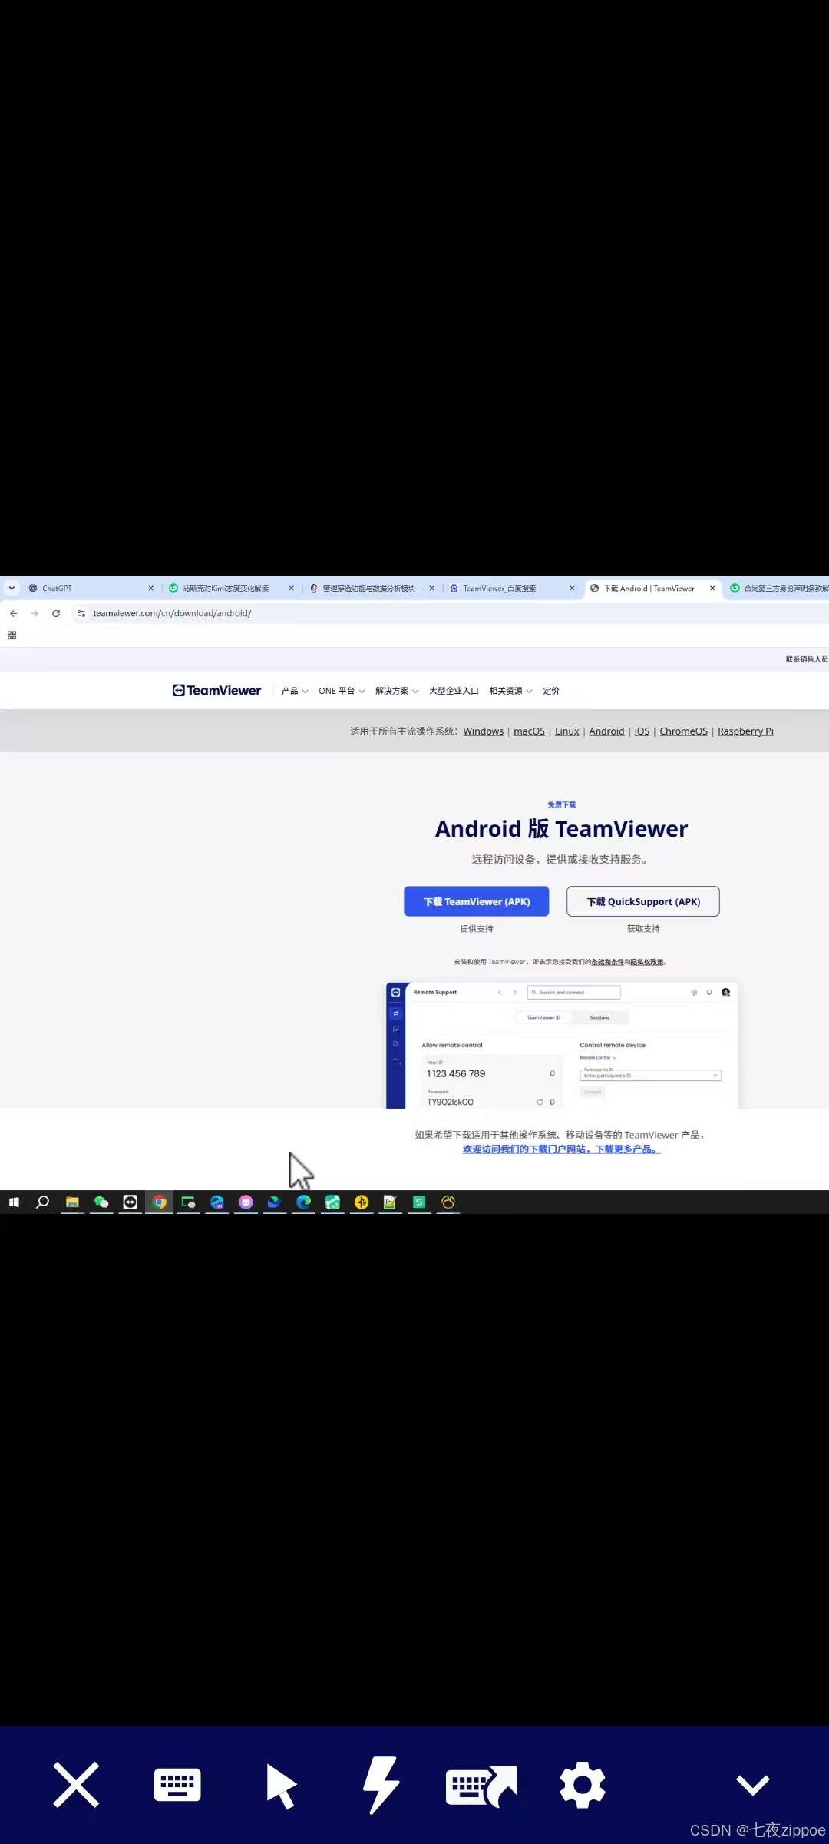Open the Internet Explorer AI taskbar icon
The image size is (829, 1844).
217,1202
